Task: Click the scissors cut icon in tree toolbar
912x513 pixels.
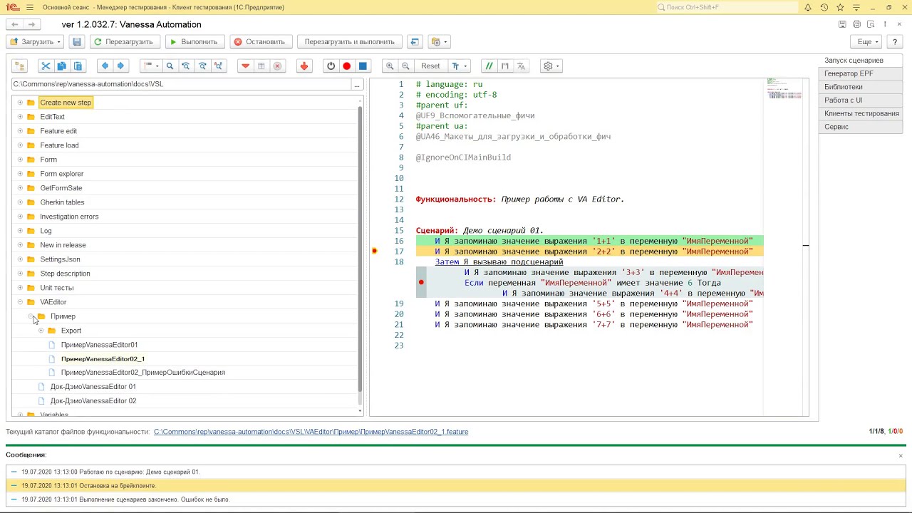Action: click(x=46, y=66)
